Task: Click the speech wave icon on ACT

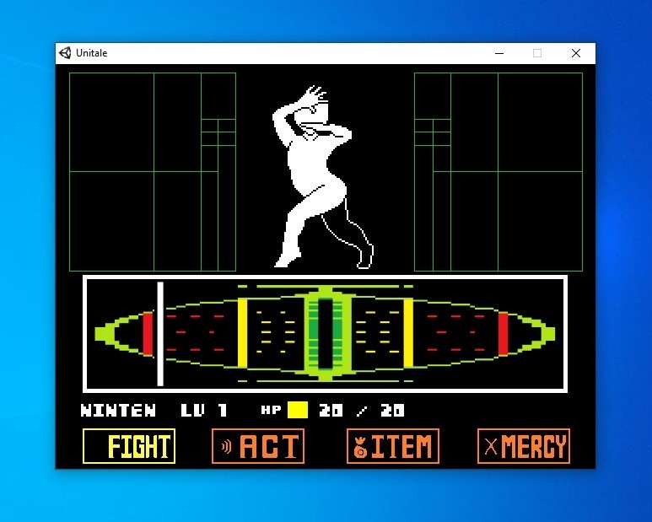Action: pos(227,447)
